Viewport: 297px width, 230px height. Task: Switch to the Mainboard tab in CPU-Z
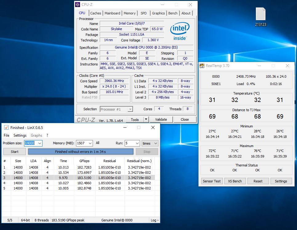(x=112, y=13)
